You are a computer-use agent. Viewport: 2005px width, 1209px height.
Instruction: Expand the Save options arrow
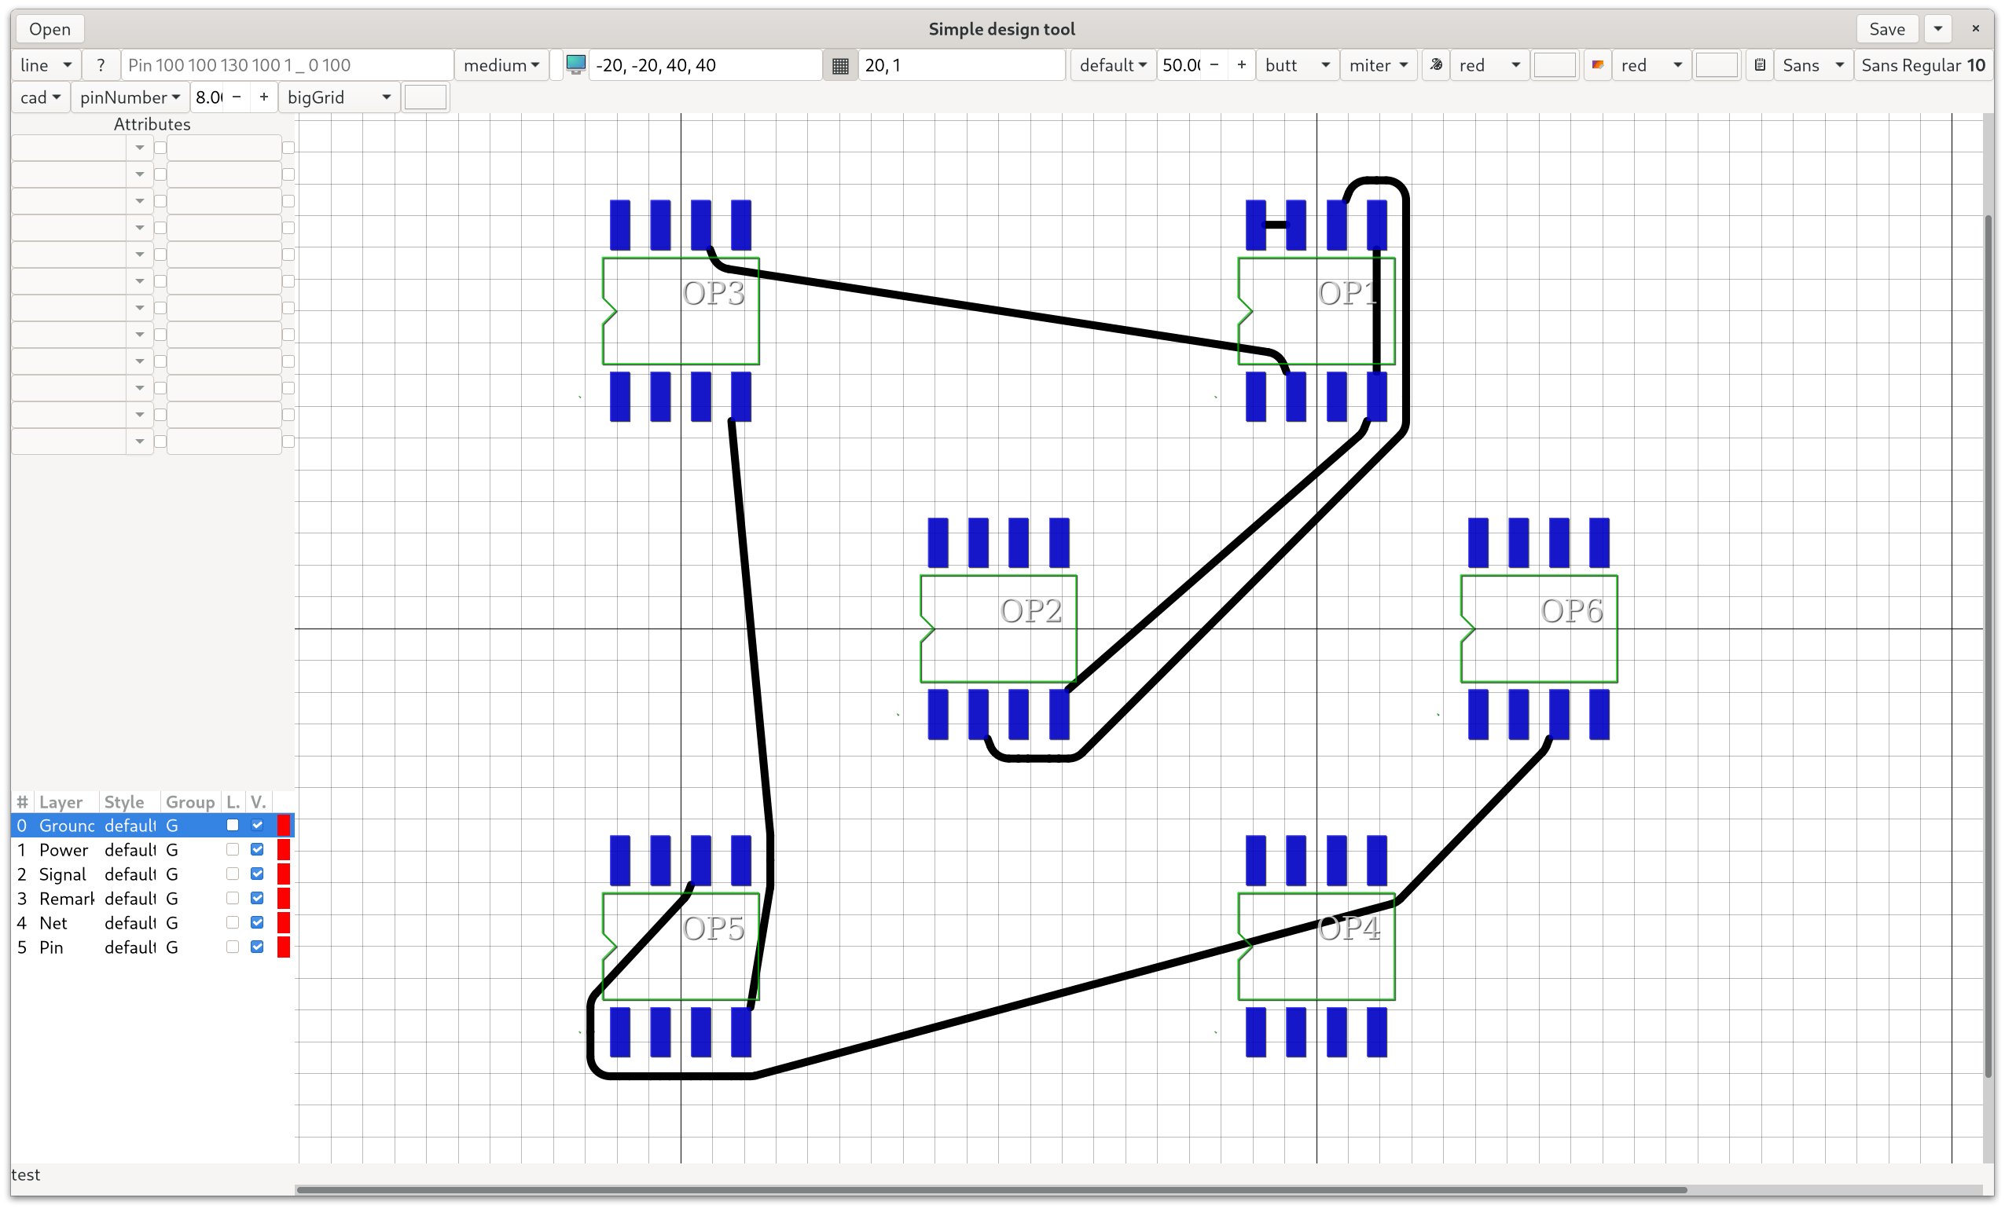[1938, 28]
